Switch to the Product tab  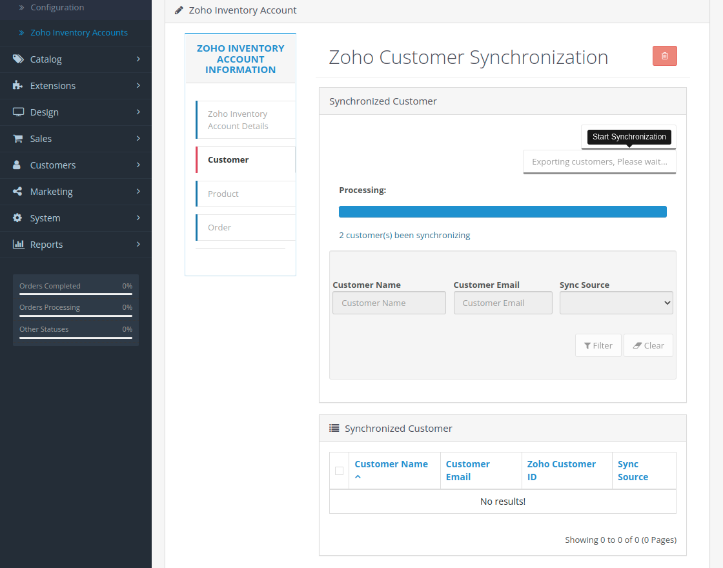click(223, 193)
